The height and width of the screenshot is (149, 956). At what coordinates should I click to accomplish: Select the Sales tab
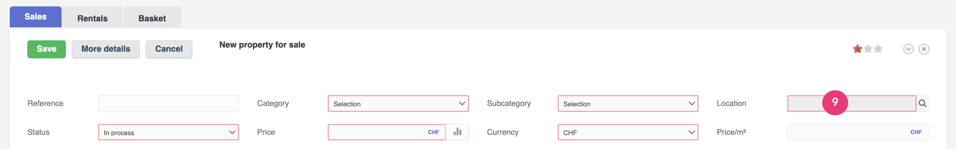click(36, 17)
